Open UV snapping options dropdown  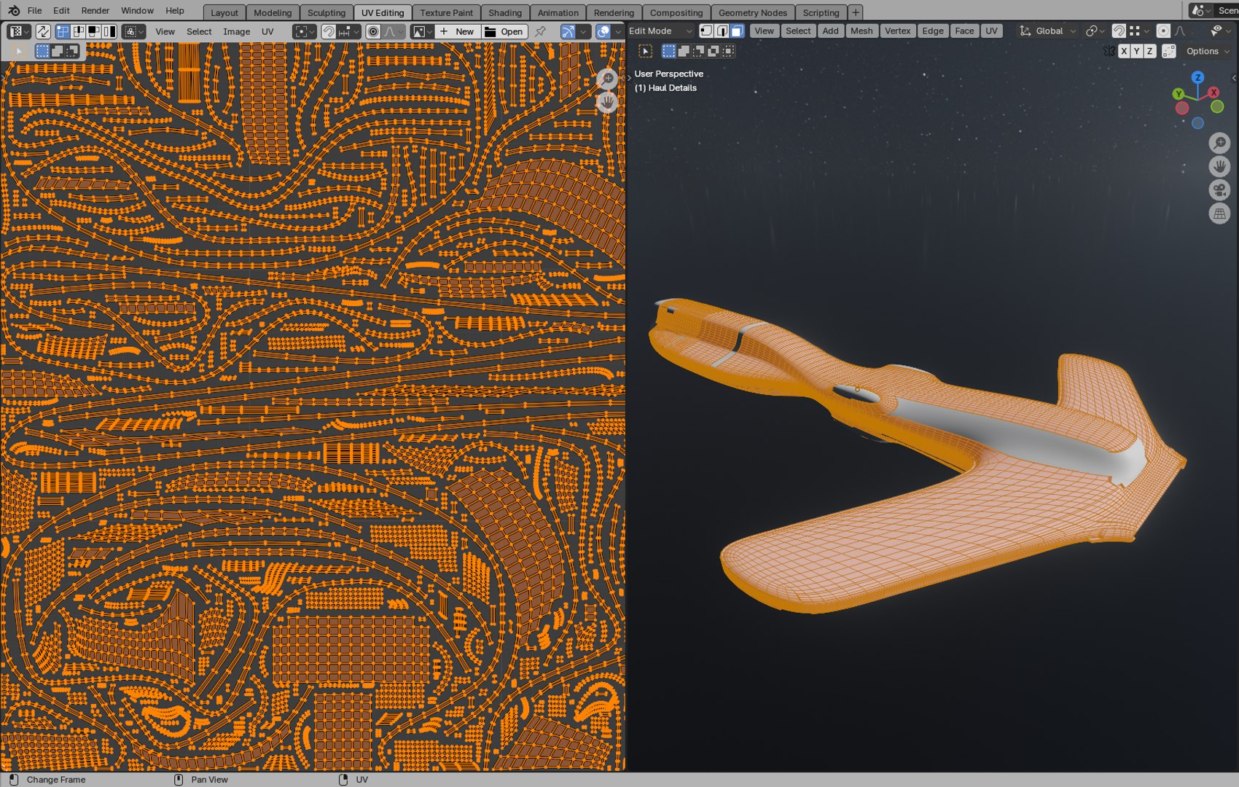(x=348, y=31)
